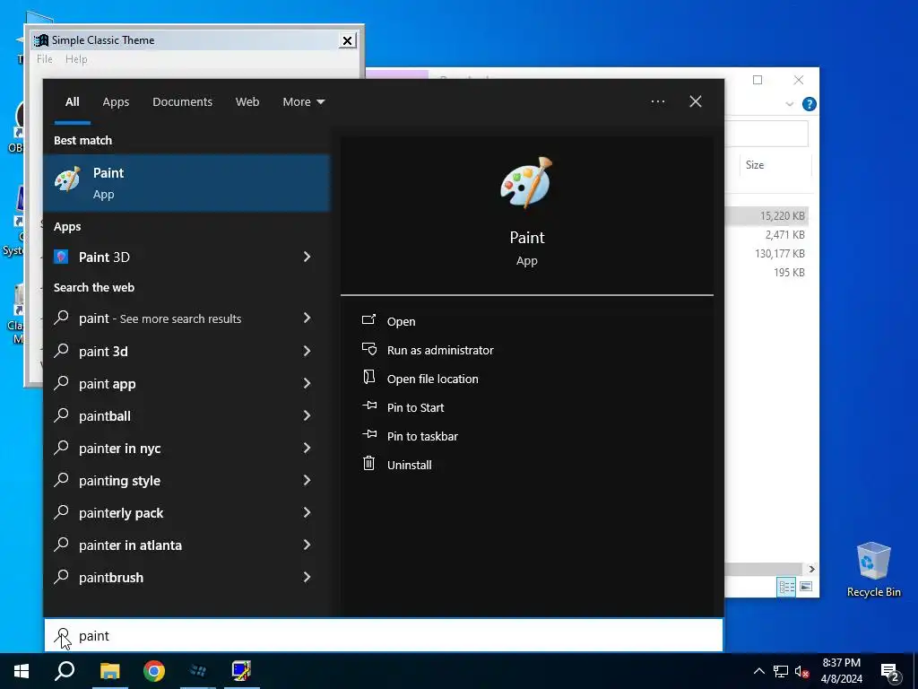Image resolution: width=918 pixels, height=689 pixels.
Task: Select the All search tab
Action: click(x=72, y=102)
